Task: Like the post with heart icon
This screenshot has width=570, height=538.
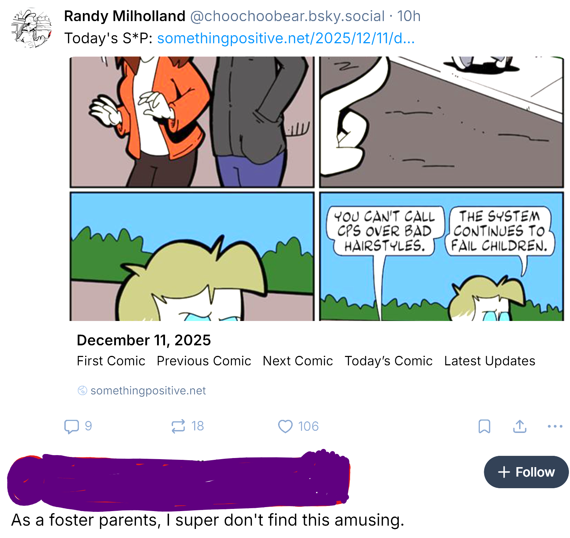Action: [285, 426]
